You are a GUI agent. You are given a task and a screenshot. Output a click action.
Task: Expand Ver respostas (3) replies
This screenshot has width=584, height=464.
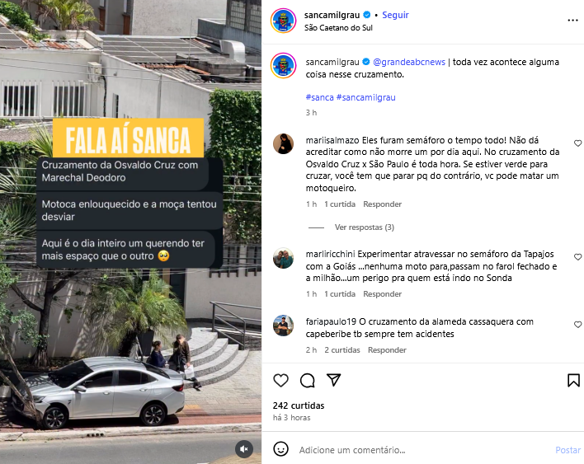365,227
